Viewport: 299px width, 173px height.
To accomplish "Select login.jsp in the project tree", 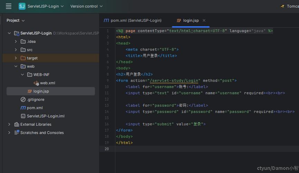I will pos(51,91).
